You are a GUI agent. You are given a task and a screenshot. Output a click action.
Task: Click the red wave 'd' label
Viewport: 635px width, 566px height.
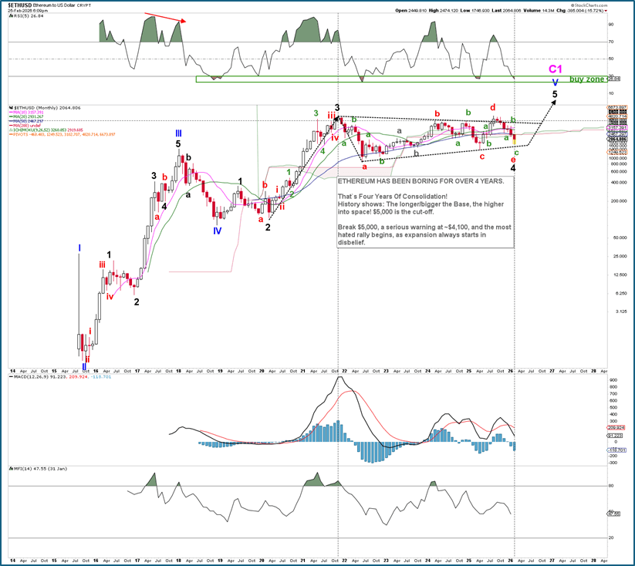click(492, 107)
